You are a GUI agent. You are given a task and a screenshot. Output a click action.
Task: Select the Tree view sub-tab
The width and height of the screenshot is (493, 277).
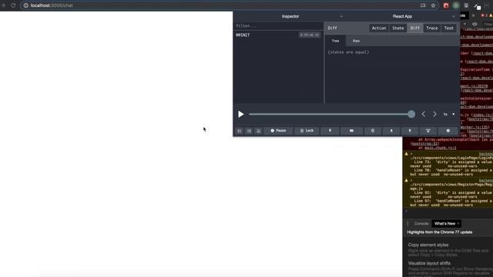coord(335,41)
